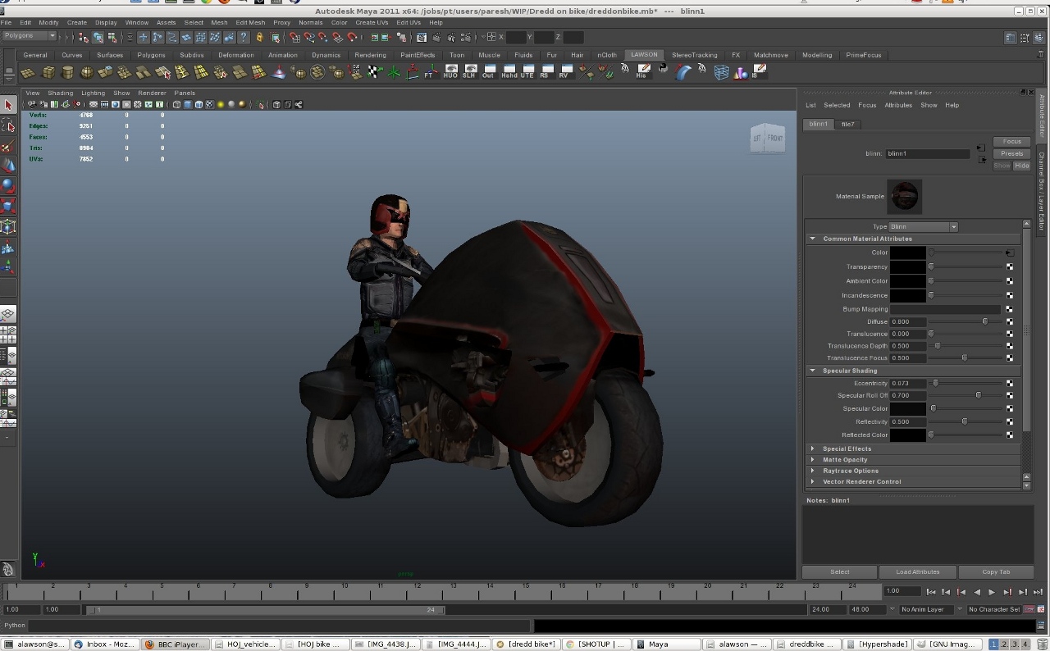Open viewport Shading menu
This screenshot has width=1050, height=651.
point(60,93)
